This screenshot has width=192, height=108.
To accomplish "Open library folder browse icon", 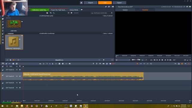I will point(47,13).
